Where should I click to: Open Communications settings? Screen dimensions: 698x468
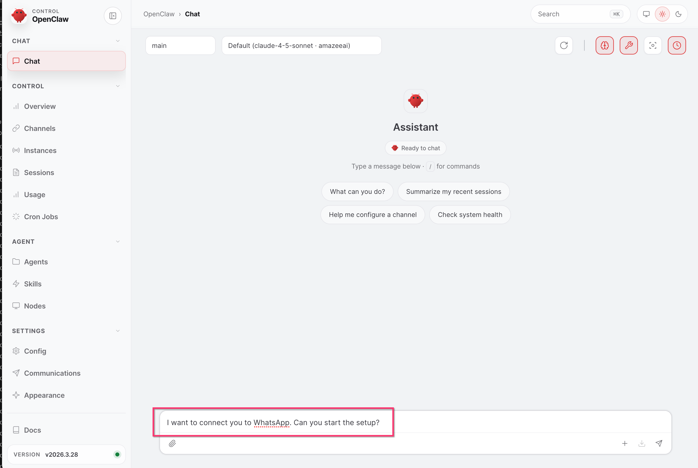[x=66, y=373]
